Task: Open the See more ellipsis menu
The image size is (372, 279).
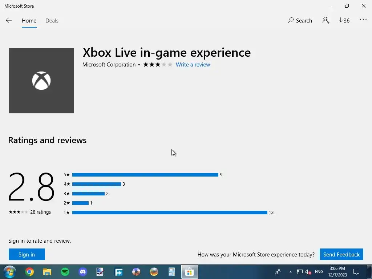Action: pos(363,20)
